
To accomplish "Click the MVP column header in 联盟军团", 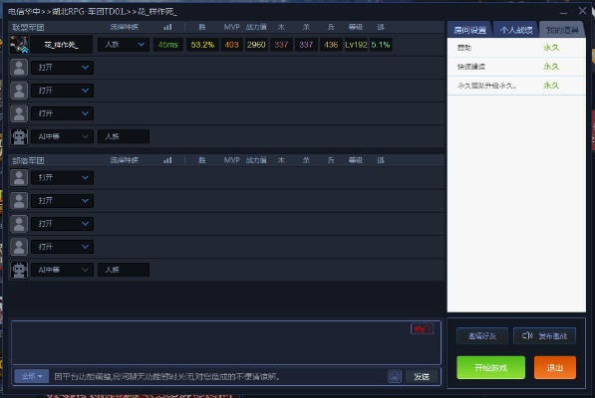I will coord(231,27).
